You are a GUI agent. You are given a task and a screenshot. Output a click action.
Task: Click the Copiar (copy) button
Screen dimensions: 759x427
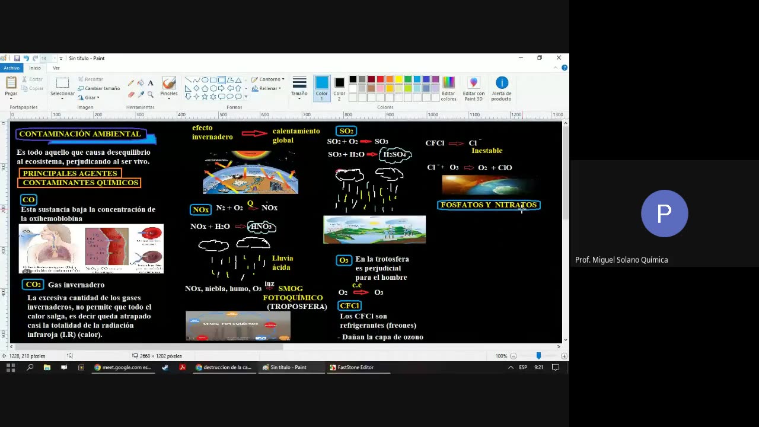[x=33, y=88]
